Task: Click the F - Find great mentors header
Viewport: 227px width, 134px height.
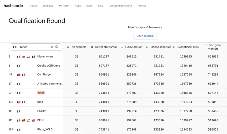Action: pyautogui.click(x=213, y=47)
